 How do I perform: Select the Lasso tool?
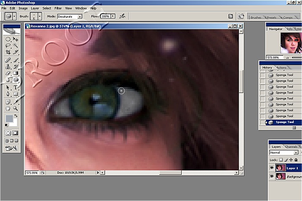tap(8, 46)
